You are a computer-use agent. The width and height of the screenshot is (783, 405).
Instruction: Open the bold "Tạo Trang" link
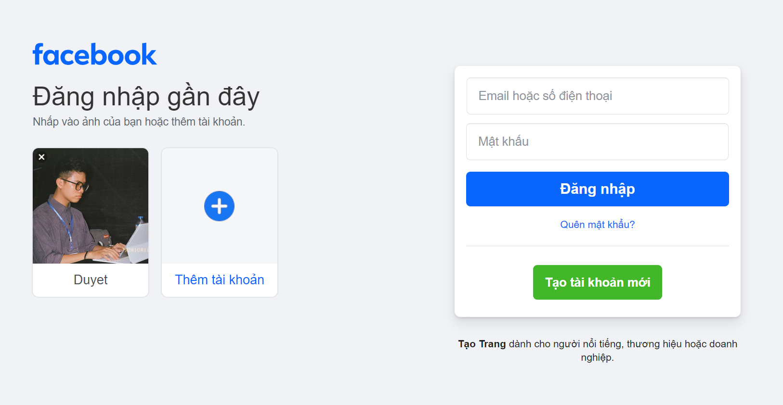tap(482, 344)
